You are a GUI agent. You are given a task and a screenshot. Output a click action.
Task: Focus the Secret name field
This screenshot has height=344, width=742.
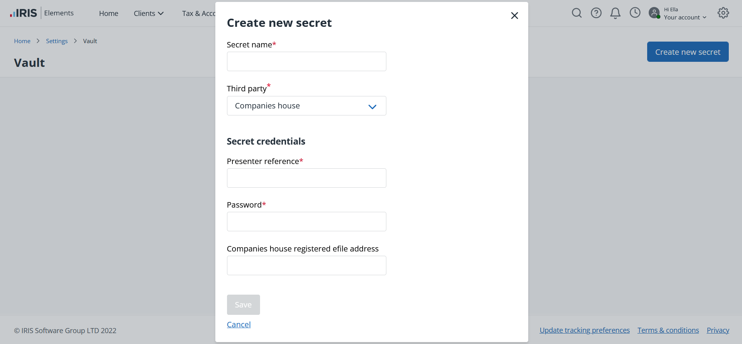click(306, 61)
